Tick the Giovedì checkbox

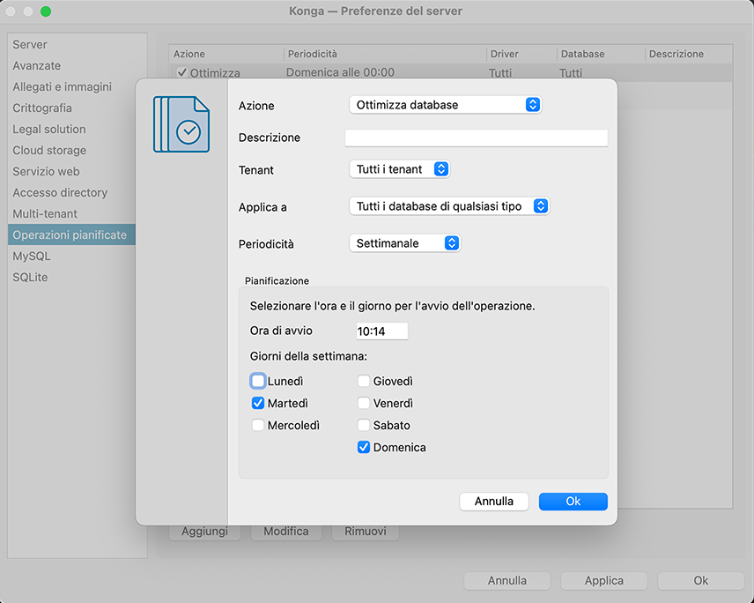(364, 381)
